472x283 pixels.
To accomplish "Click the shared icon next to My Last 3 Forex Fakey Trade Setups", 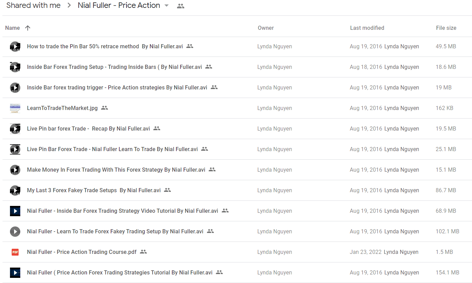I will pyautogui.click(x=167, y=190).
